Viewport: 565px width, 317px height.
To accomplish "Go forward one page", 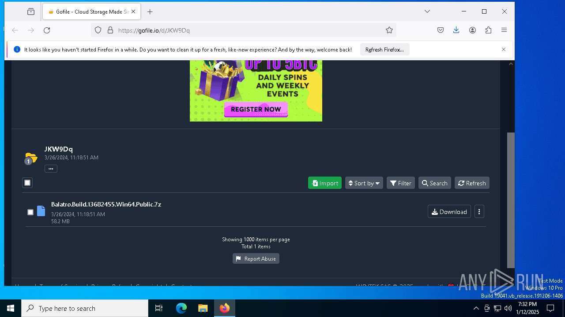I will point(31,30).
